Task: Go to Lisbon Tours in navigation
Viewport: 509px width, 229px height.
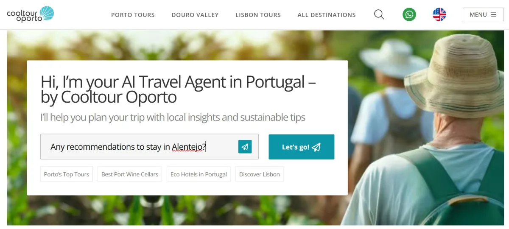Action: pyautogui.click(x=258, y=15)
